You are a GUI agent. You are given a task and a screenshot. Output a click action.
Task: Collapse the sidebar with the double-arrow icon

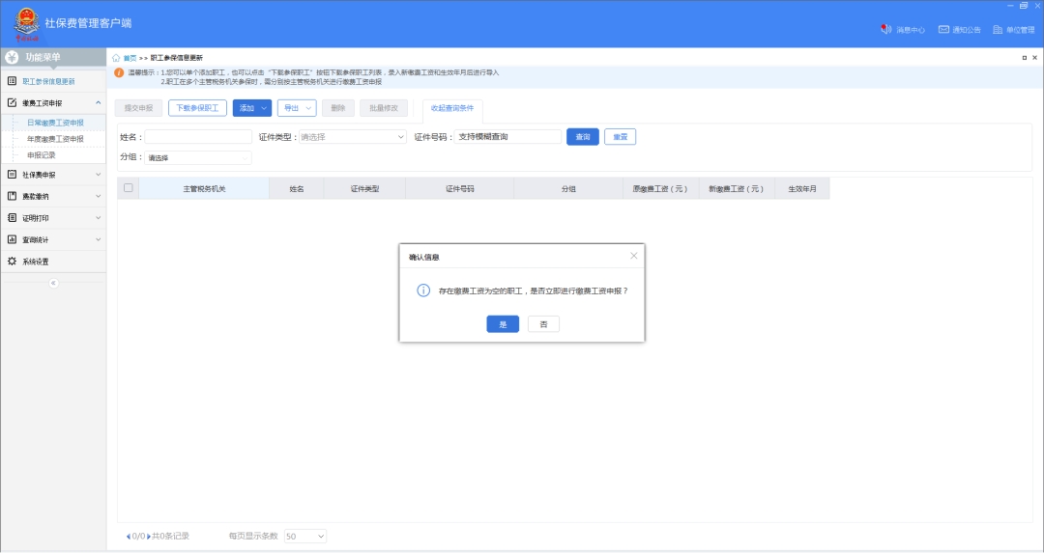point(53,283)
